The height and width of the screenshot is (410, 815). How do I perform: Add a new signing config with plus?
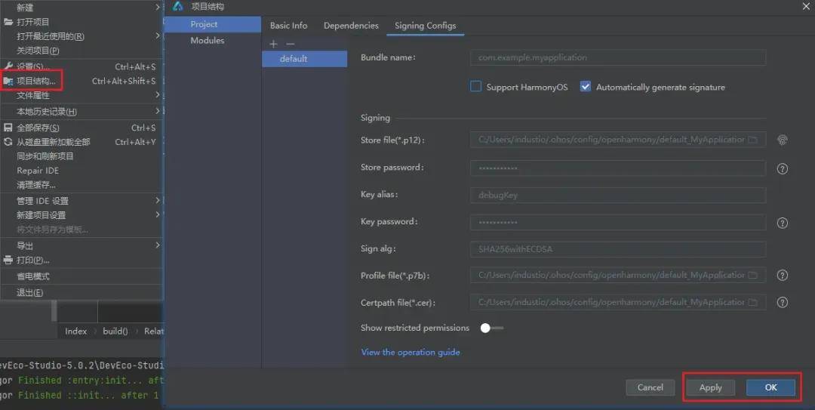coord(273,45)
